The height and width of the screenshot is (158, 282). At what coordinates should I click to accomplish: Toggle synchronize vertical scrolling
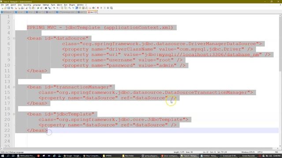(x=62, y=8)
